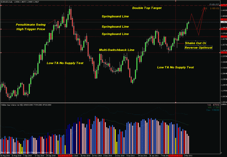Click the 'Reverse Upthrust' boxed label
This screenshot has height=157, width=227.
198,48
